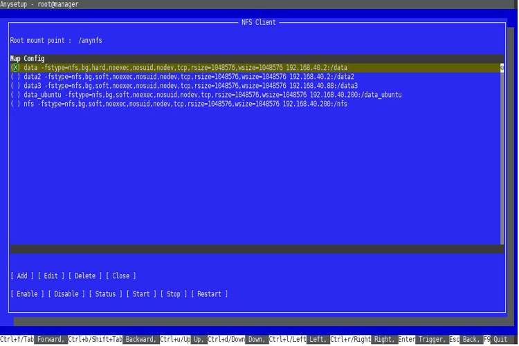Select the radio button for data map

click(x=15, y=68)
